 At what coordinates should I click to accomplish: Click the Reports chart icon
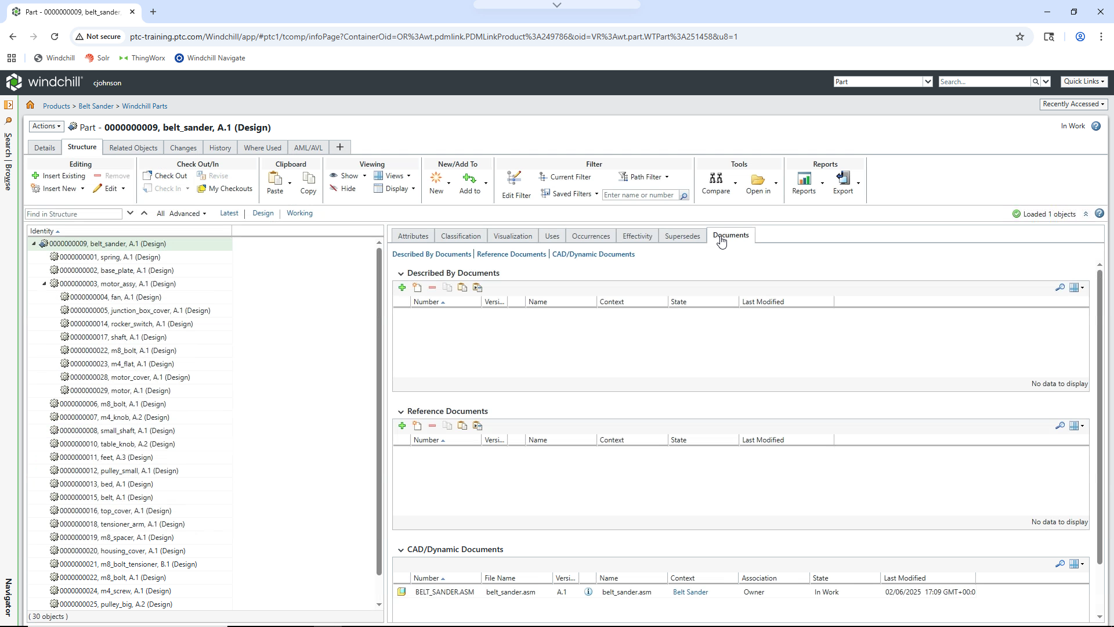[x=804, y=178]
